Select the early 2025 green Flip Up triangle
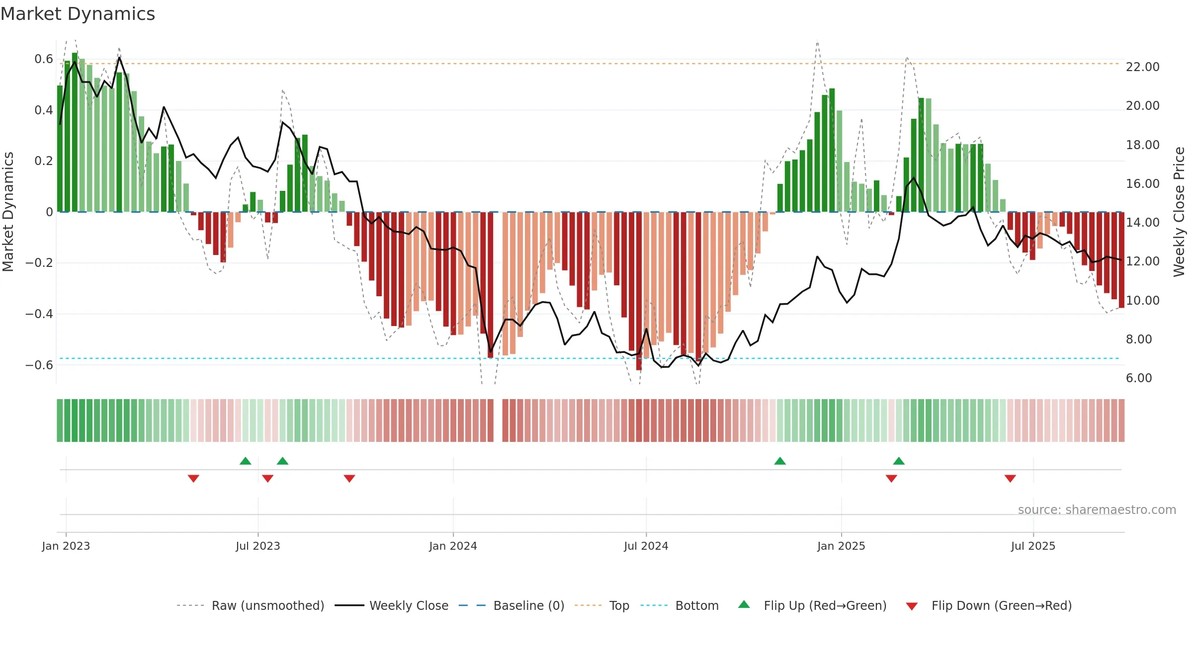The height and width of the screenshot is (671, 1193). [899, 461]
